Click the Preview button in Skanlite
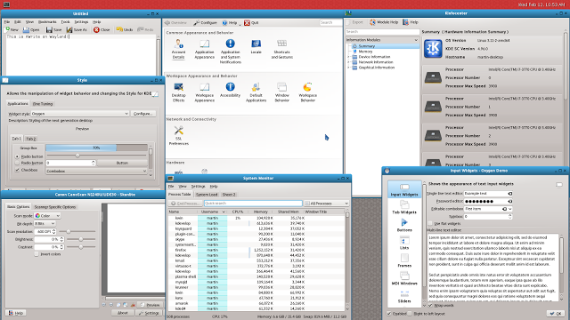 tap(151, 305)
